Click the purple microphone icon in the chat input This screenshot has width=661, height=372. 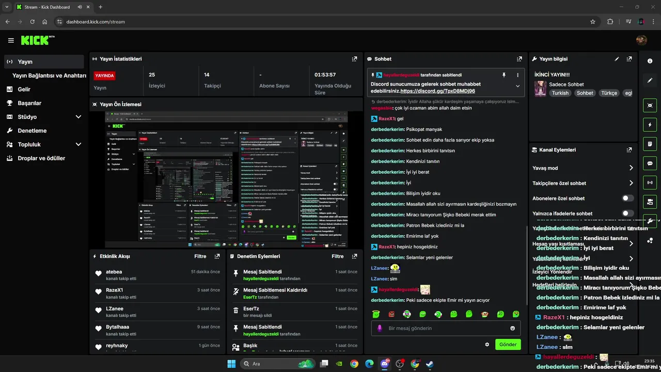(x=380, y=328)
